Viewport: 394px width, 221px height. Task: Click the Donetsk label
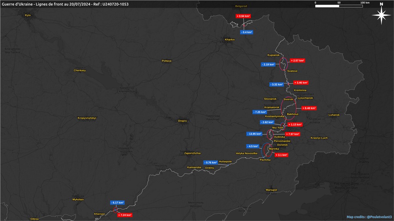(x=282, y=145)
